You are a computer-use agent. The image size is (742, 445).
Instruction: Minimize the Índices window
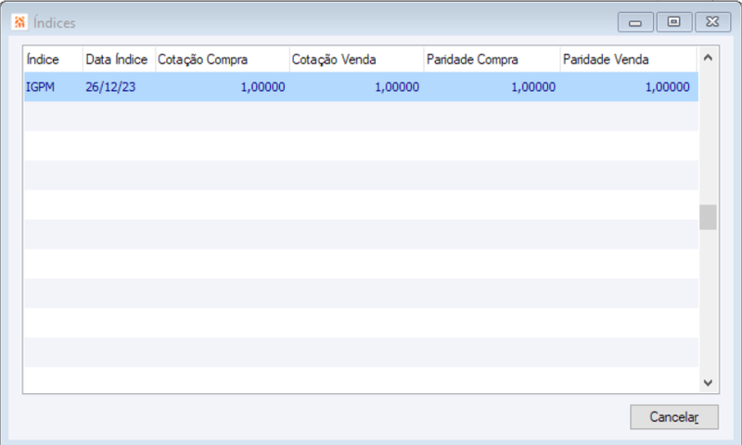pos(635,22)
